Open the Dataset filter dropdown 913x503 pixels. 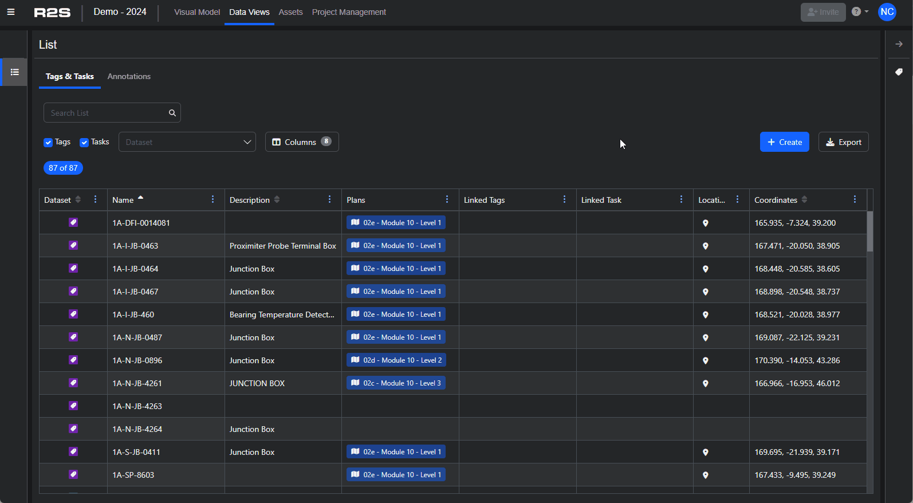coord(187,142)
